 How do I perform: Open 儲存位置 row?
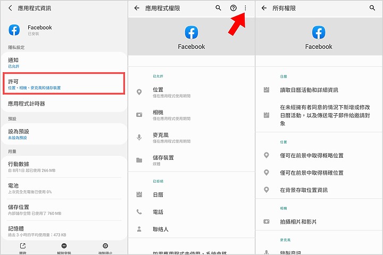coord(64,210)
